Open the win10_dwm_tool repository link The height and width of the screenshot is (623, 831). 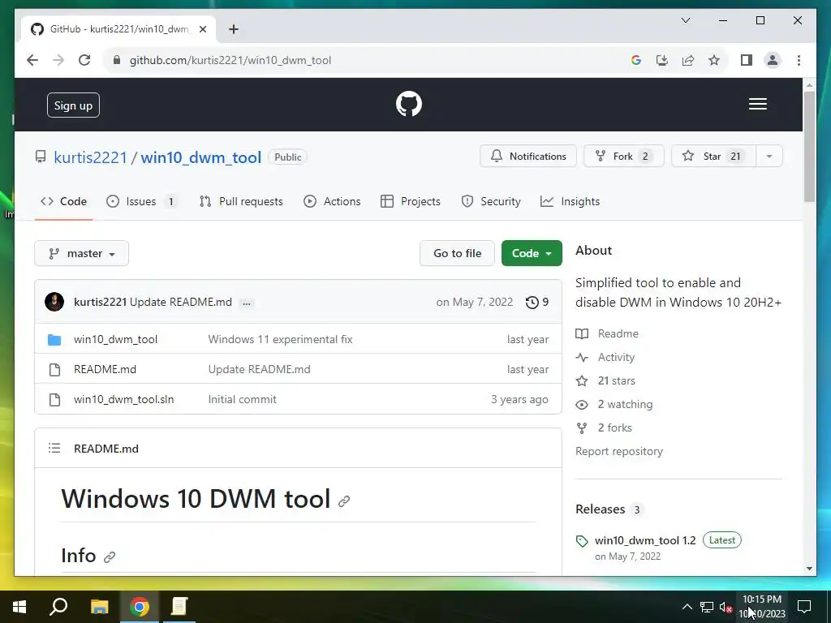pos(201,157)
